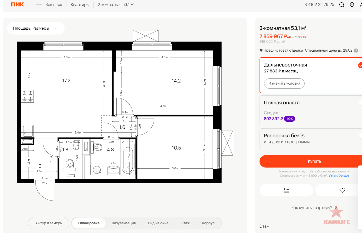Viewport: 362px width, 233px height.
Task: Click the -10% discount badge
Action: pyautogui.click(x=289, y=119)
